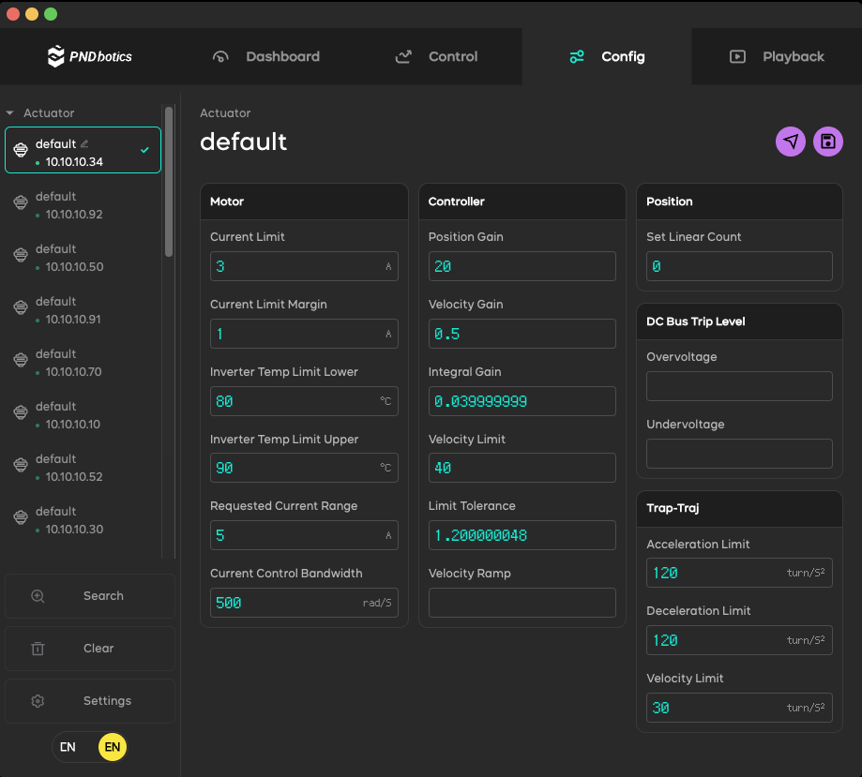The height and width of the screenshot is (777, 862).
Task: Click the actuator icon for 10.10.10.70
Action: [21, 360]
